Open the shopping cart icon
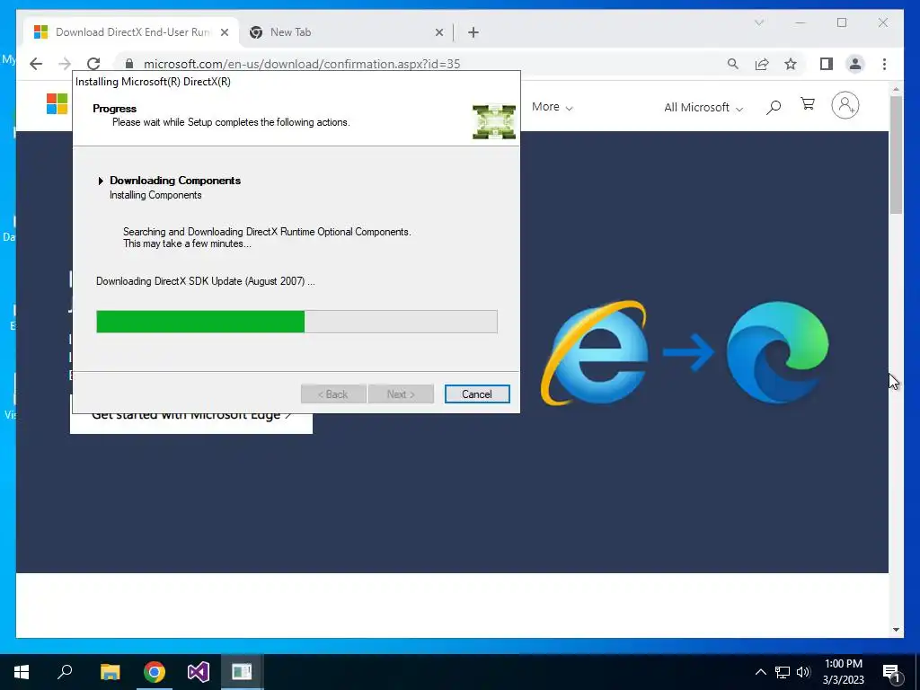920x690 pixels. [x=808, y=104]
